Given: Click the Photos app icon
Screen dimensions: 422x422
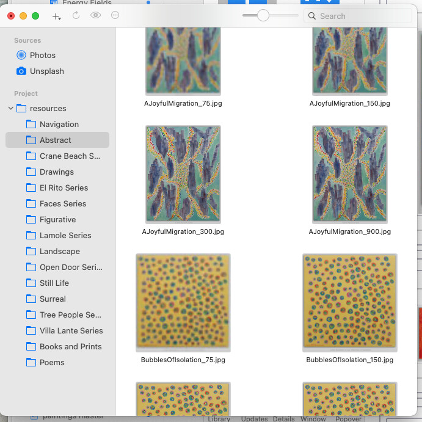Looking at the screenshot, I should coord(21,55).
